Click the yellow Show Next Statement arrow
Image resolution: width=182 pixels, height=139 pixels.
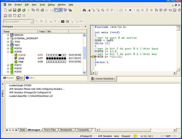152,10
